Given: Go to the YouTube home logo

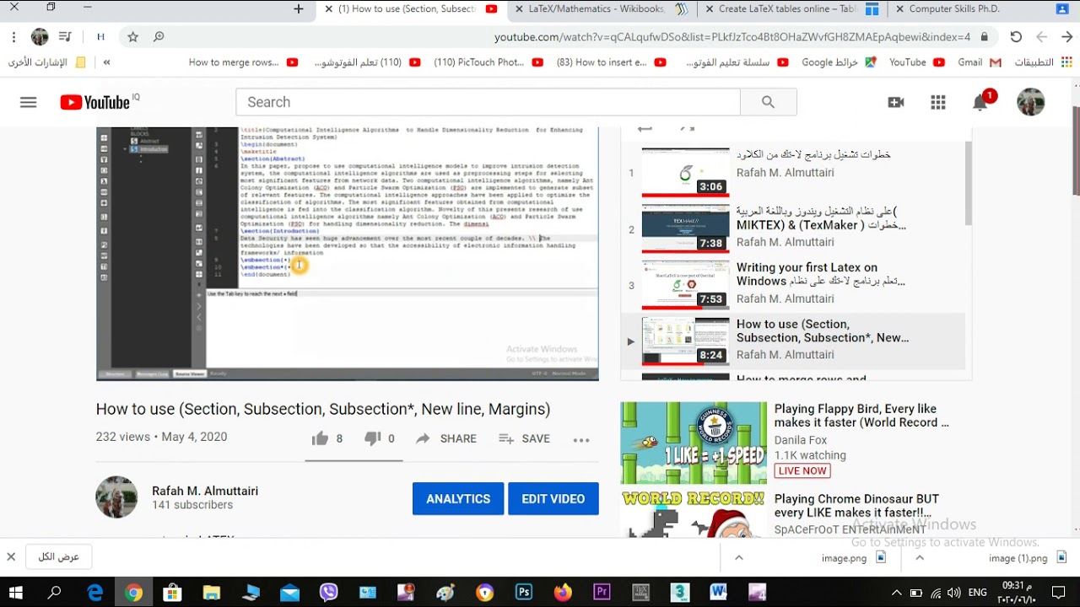Looking at the screenshot, I should click(x=94, y=102).
